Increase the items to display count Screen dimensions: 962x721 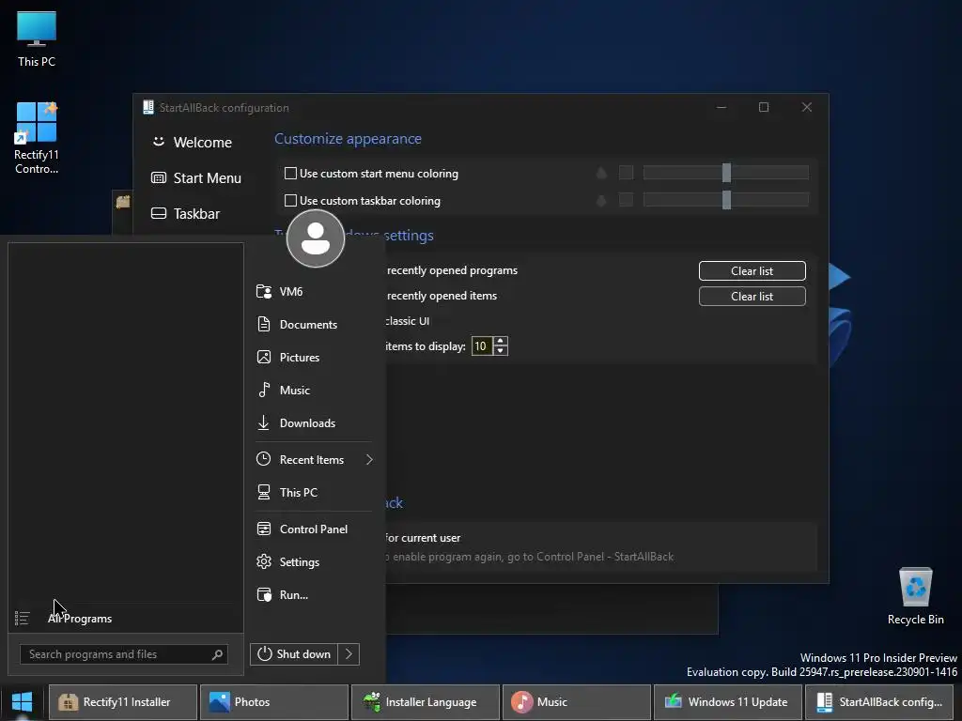[x=501, y=342]
